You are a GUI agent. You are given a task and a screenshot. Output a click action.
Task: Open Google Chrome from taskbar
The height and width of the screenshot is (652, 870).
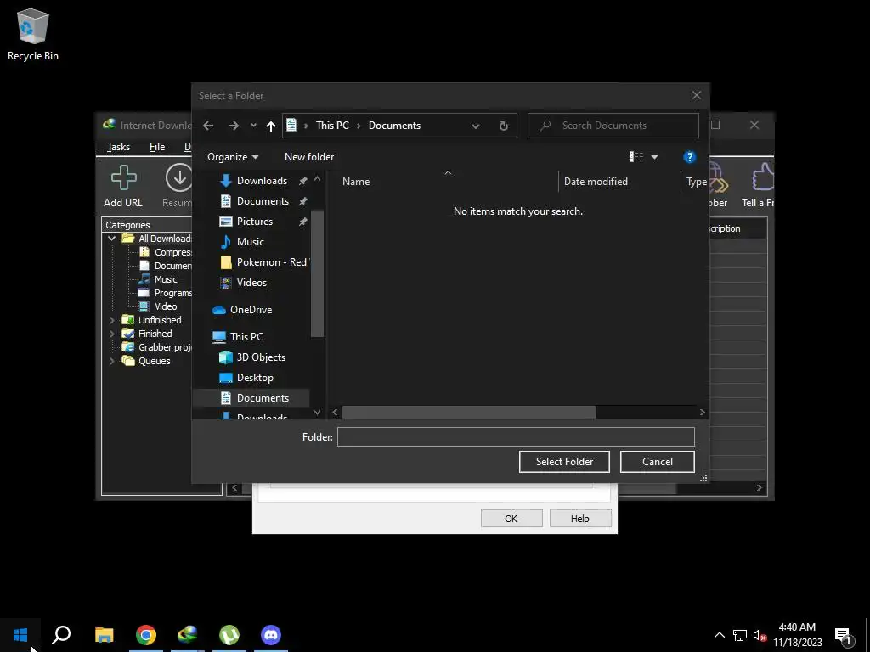146,635
